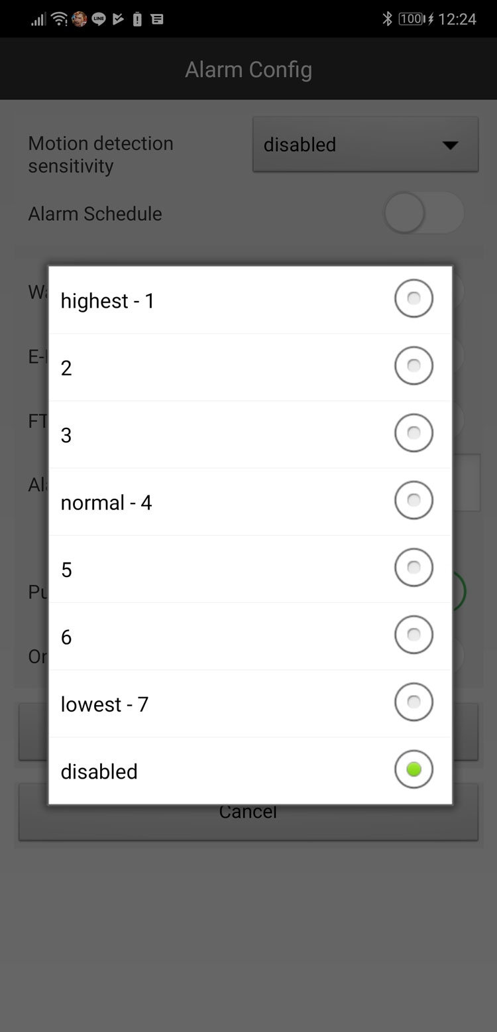Tap the Alarm Config title

coord(248,69)
